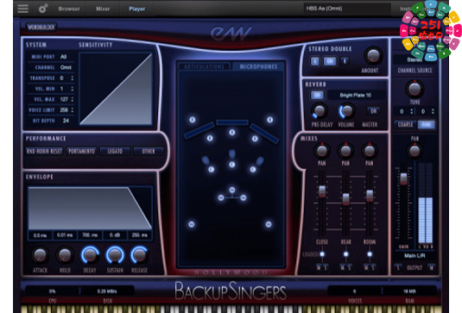
Task: Click the far-left R microphone marker
Action: point(193,120)
